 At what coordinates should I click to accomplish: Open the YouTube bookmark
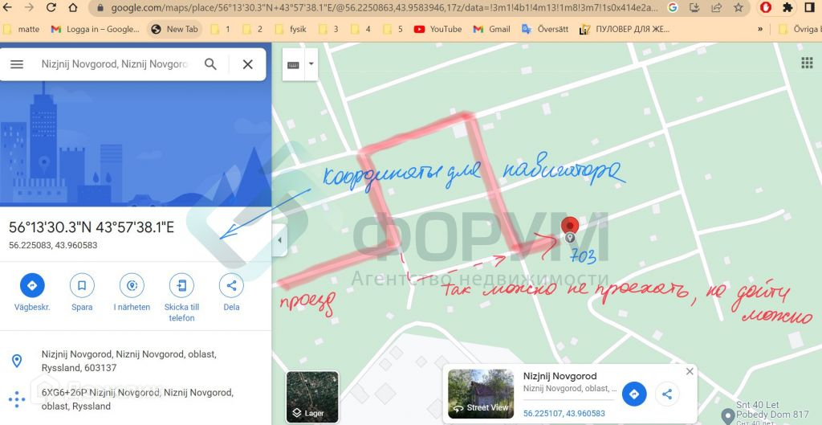437,30
